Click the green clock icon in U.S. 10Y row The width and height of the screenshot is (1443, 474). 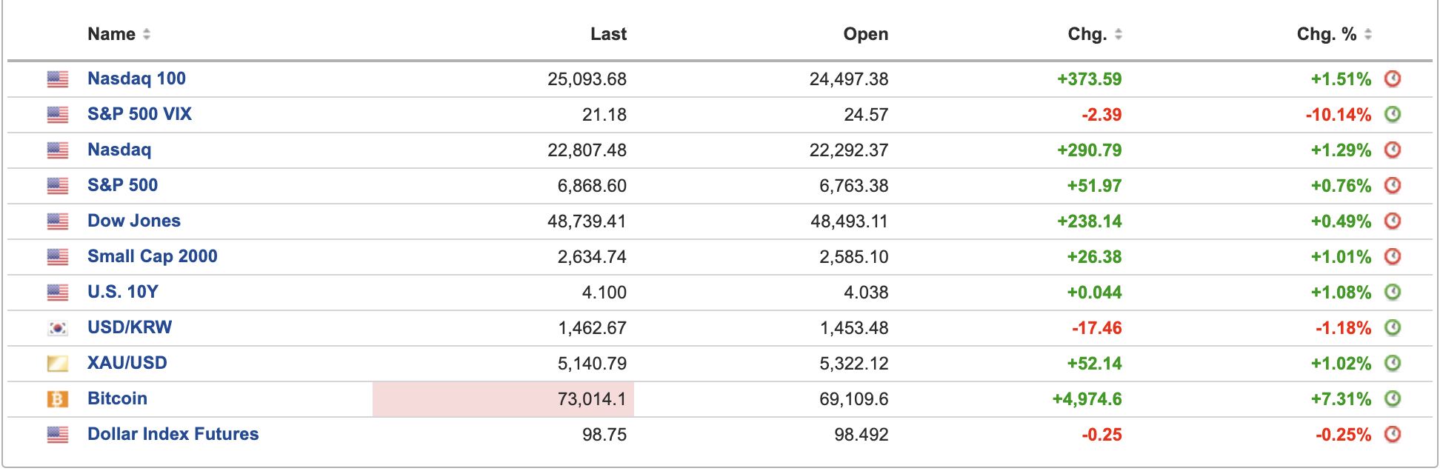click(1393, 292)
